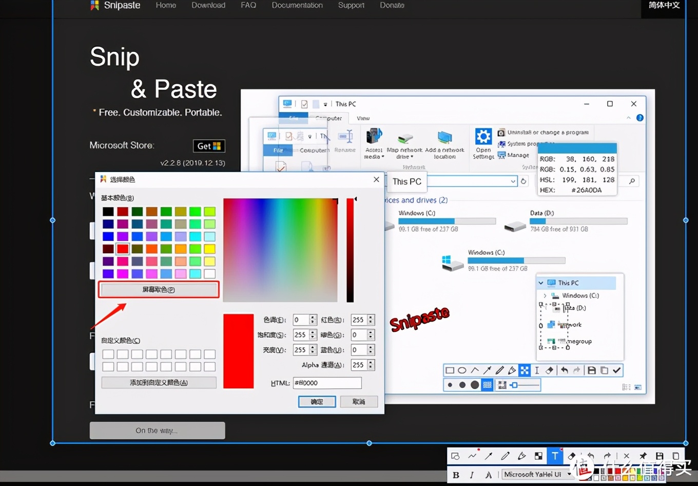Pin the screenshot to the screen
The image size is (698, 486).
tap(643, 456)
